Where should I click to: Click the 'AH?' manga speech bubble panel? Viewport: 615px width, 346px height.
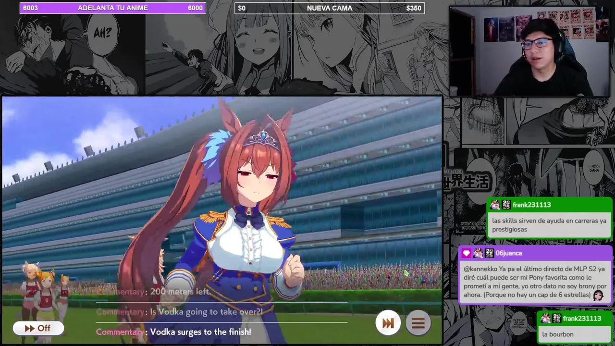click(x=102, y=34)
